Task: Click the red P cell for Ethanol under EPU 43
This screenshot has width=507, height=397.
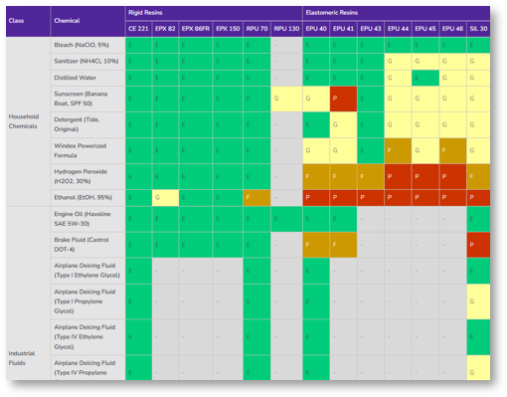Action: point(371,198)
